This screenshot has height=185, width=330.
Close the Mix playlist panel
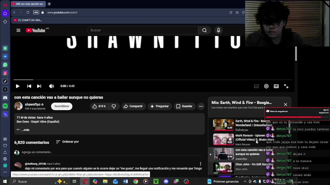tap(285, 105)
